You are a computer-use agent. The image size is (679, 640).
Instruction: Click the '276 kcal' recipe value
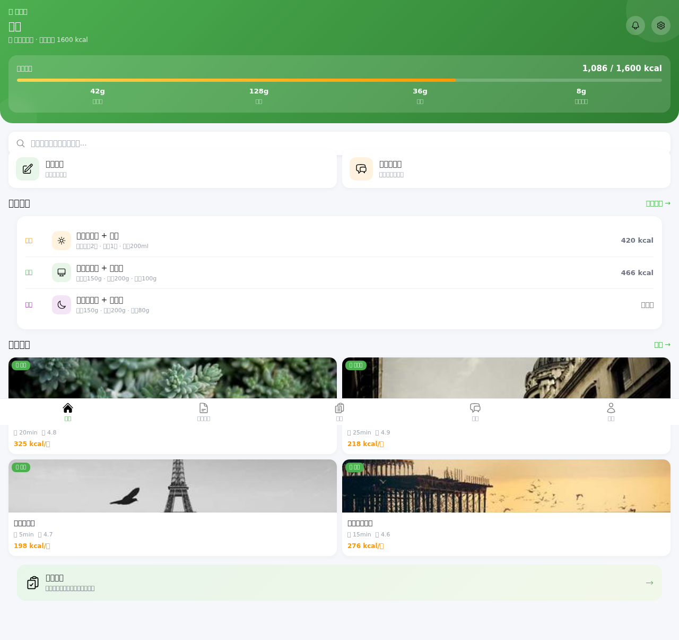[x=365, y=546]
